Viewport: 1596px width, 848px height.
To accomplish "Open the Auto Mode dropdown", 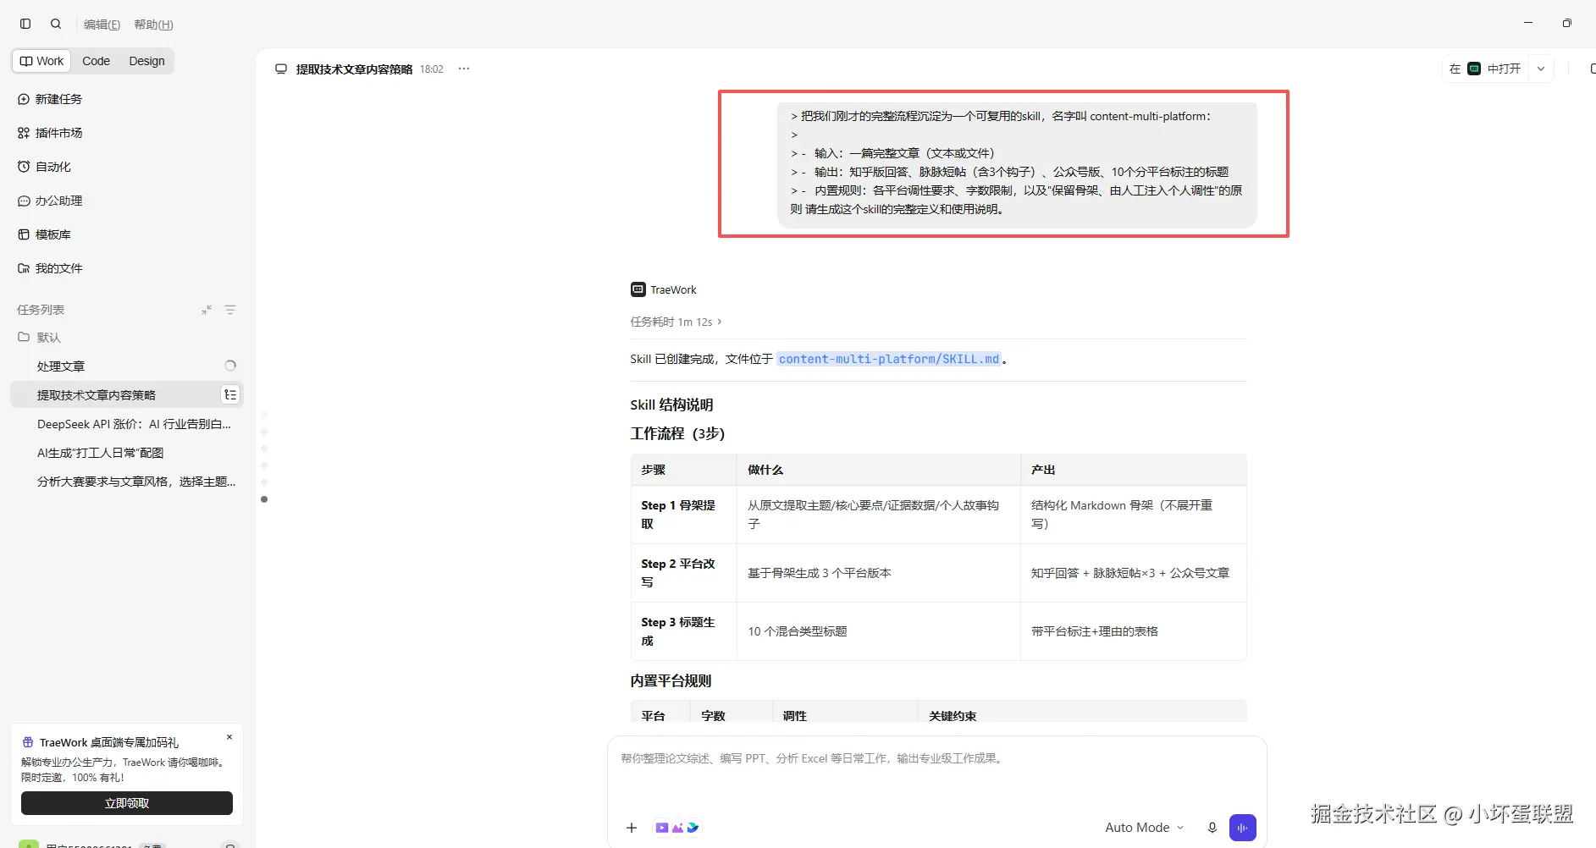I will [1144, 828].
